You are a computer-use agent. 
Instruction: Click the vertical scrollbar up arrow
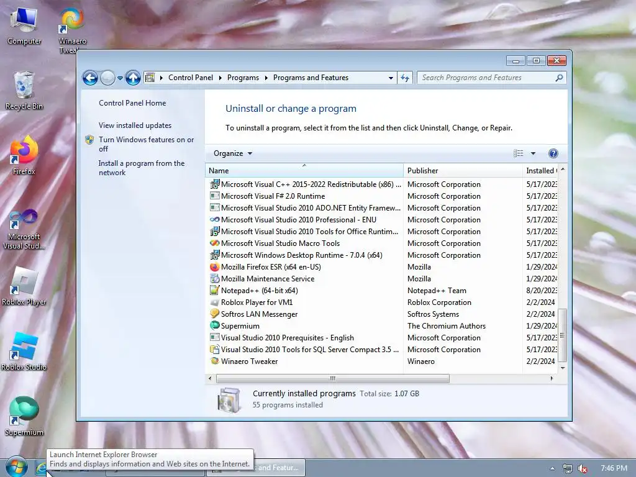[x=563, y=169]
